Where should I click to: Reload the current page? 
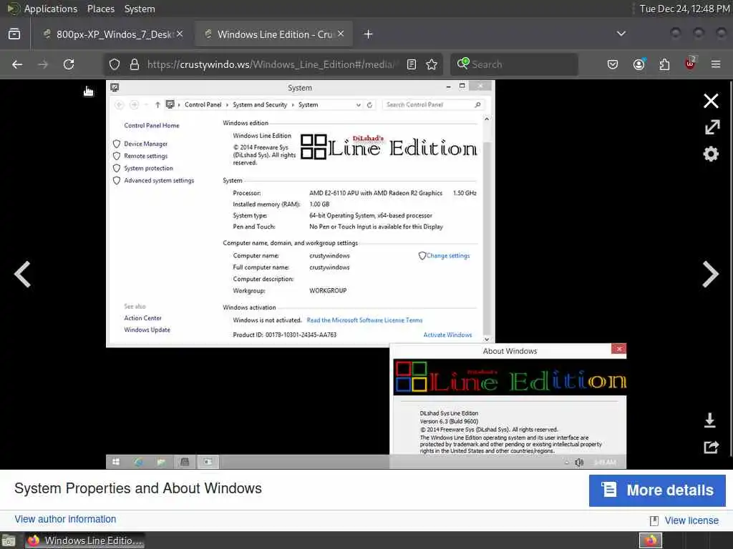(x=69, y=64)
